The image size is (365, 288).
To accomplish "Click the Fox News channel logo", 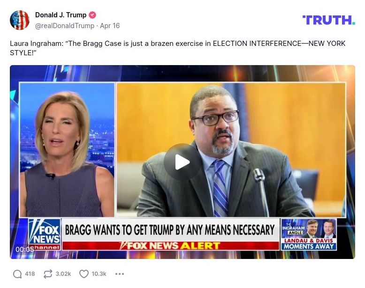I will tap(45, 234).
